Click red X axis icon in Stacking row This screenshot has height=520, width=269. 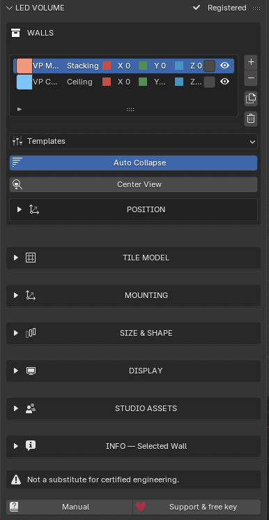click(x=107, y=66)
